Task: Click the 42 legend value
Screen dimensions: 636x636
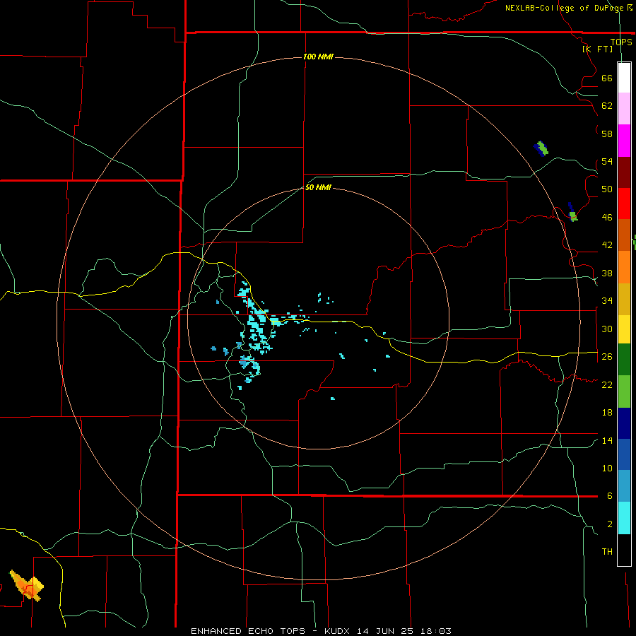Action: tap(607, 245)
